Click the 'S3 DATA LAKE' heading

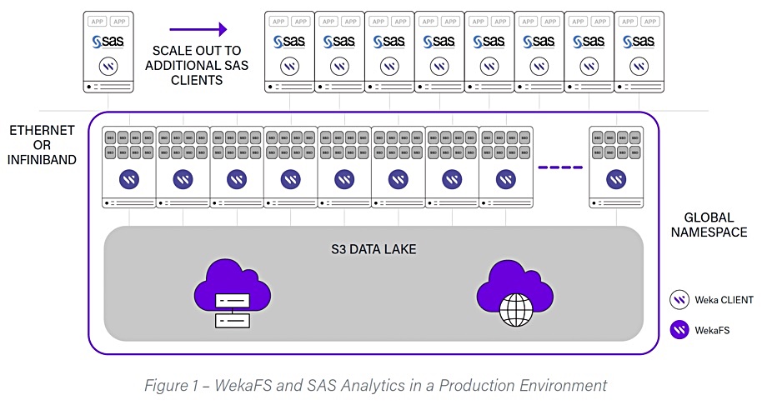pos(373,249)
